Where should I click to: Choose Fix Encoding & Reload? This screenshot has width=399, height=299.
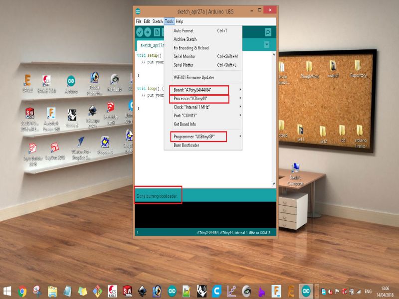point(203,48)
